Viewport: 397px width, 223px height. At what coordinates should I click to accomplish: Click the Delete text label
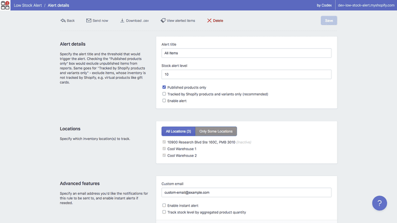[x=218, y=21]
